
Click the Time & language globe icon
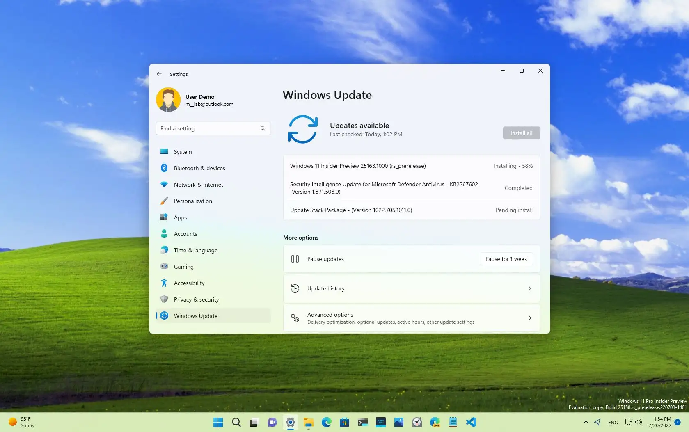(164, 250)
